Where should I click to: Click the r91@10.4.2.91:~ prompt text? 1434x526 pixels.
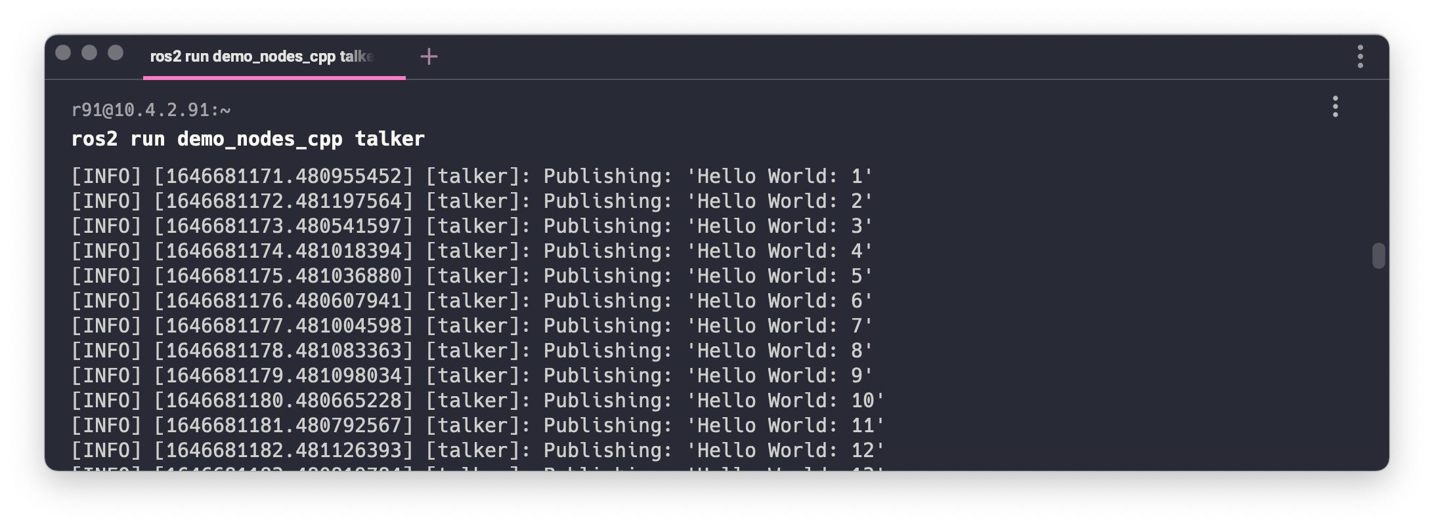151,110
